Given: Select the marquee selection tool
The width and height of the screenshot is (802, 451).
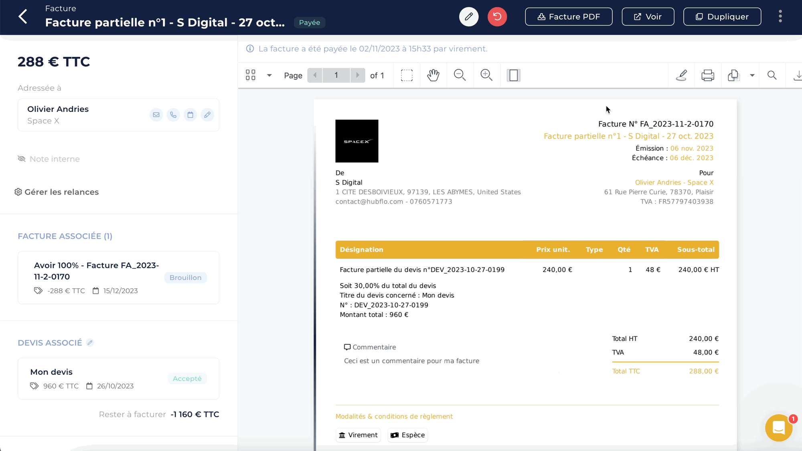Looking at the screenshot, I should (407, 75).
